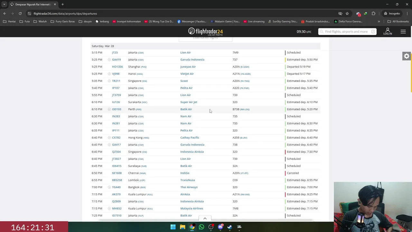Open Steam from taskbar
The width and height of the screenshot is (412, 232).
(x=230, y=227)
